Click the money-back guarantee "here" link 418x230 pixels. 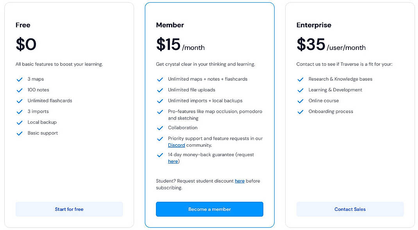pos(173,161)
